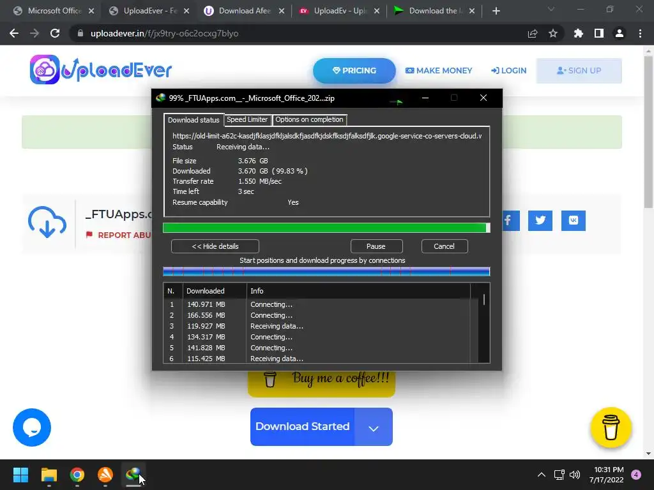Viewport: 654px width, 490px height.
Task: Click the UploadEver logo
Action: [100, 70]
